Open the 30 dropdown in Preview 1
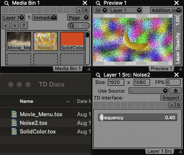 coord(101,10)
